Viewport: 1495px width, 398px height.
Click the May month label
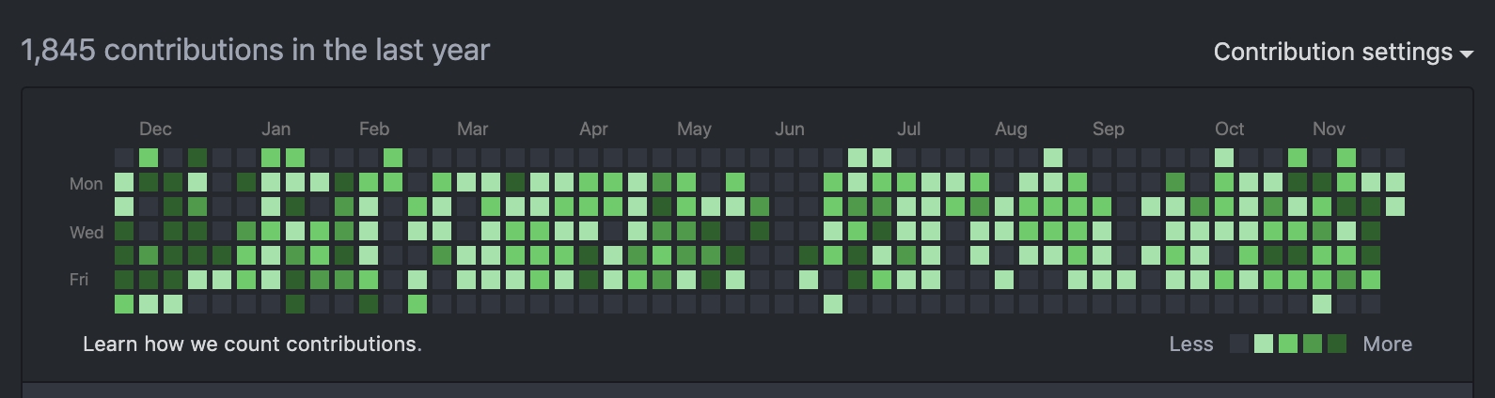pos(694,129)
